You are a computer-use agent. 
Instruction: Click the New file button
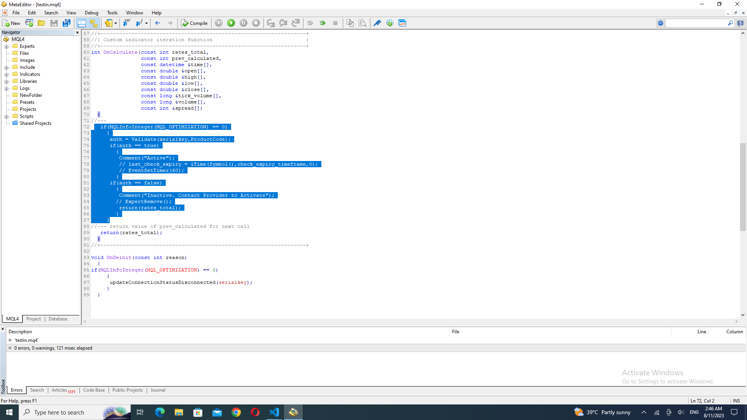pos(11,23)
